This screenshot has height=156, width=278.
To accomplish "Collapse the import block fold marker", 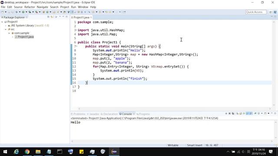I will click(x=76, y=30).
